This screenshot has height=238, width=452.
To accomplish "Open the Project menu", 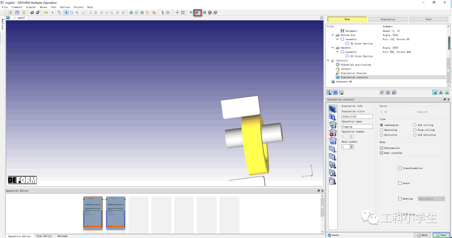I will tap(78, 7).
